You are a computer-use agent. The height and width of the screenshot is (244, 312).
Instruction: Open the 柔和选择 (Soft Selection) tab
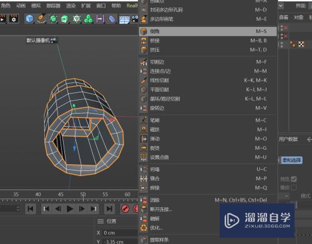click(292, 160)
